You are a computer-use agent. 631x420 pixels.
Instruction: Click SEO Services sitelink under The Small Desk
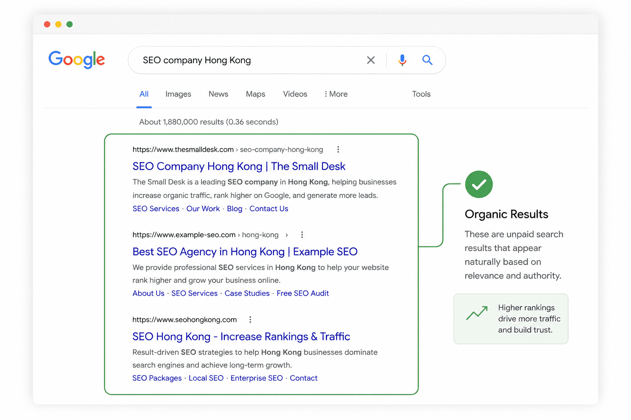(156, 208)
